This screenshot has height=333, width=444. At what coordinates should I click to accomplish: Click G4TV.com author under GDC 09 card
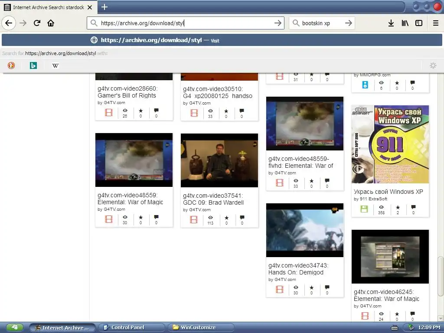point(199,210)
